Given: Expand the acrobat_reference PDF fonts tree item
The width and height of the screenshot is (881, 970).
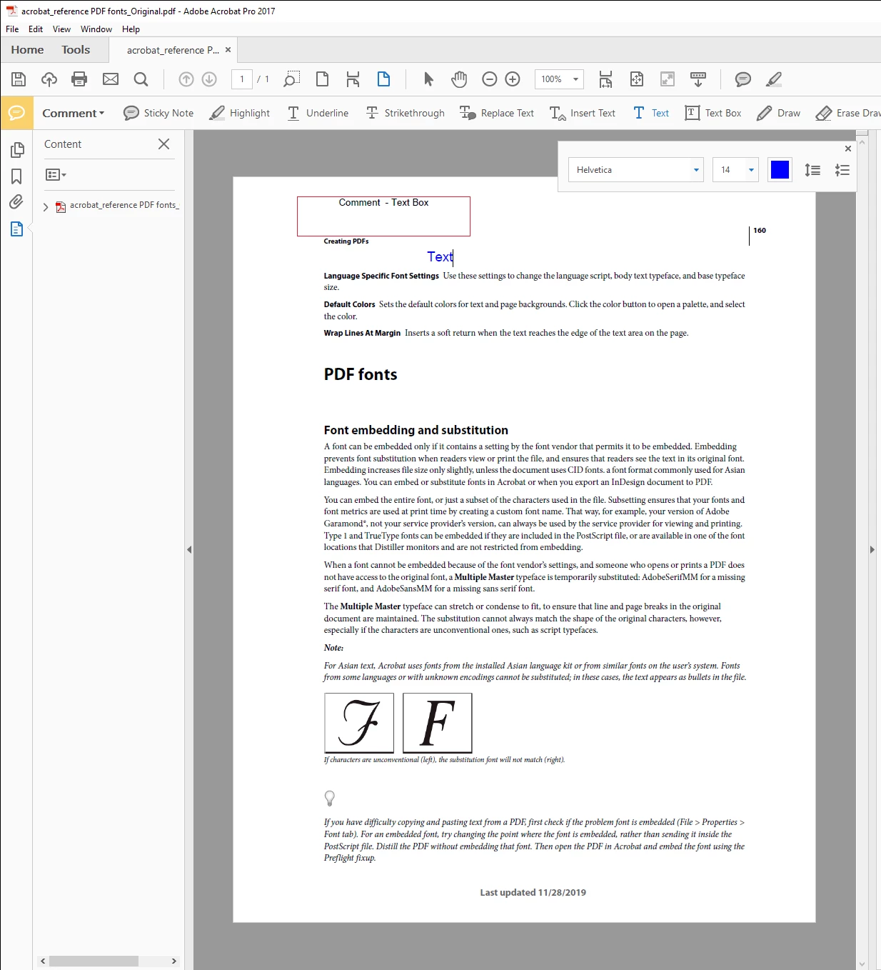Looking at the screenshot, I should point(46,207).
